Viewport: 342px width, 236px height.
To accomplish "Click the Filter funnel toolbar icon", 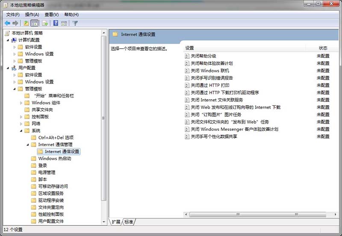I will 75,23.
